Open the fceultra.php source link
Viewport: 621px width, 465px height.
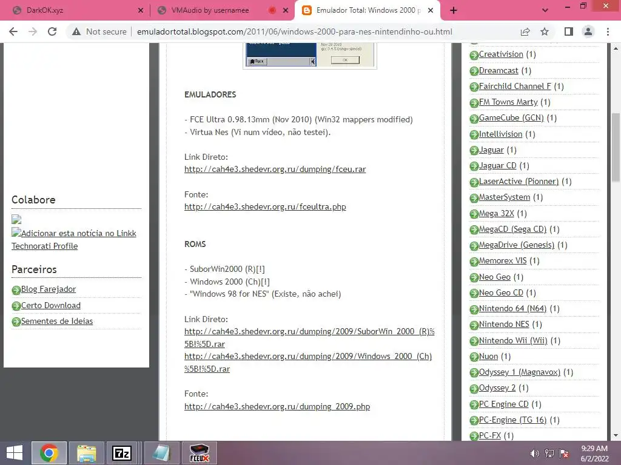click(x=265, y=207)
